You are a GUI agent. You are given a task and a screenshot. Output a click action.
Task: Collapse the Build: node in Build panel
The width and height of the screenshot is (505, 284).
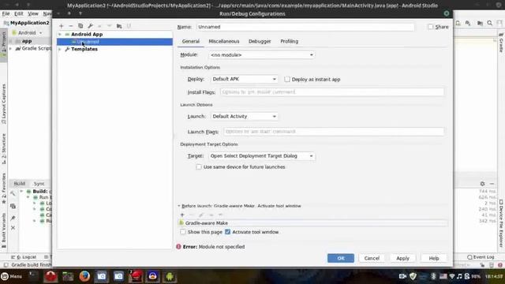point(21,191)
